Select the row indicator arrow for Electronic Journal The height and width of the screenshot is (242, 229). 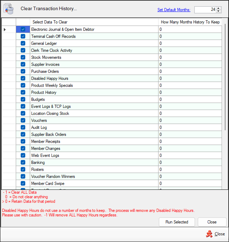click(5, 29)
